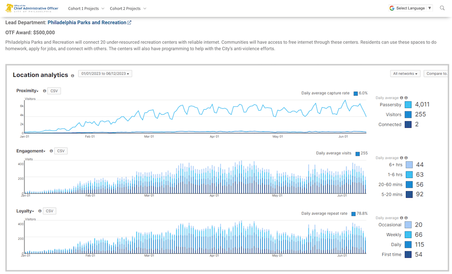Click info icon beside Loyalty heading
Viewport: 452px width, 274px height.
40,211
